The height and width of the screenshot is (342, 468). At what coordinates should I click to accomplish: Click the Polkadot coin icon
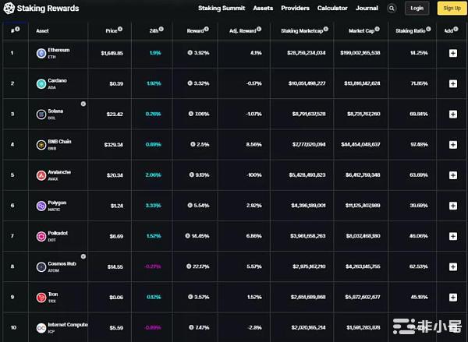click(x=41, y=236)
